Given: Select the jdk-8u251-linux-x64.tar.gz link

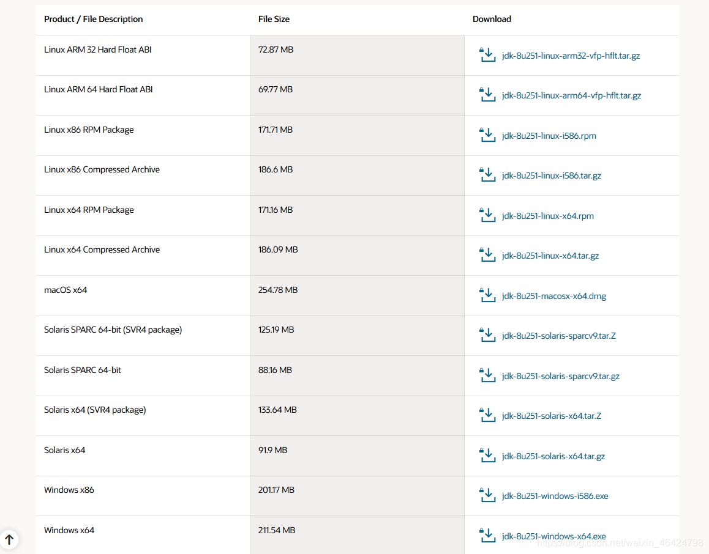Looking at the screenshot, I should pyautogui.click(x=550, y=256).
